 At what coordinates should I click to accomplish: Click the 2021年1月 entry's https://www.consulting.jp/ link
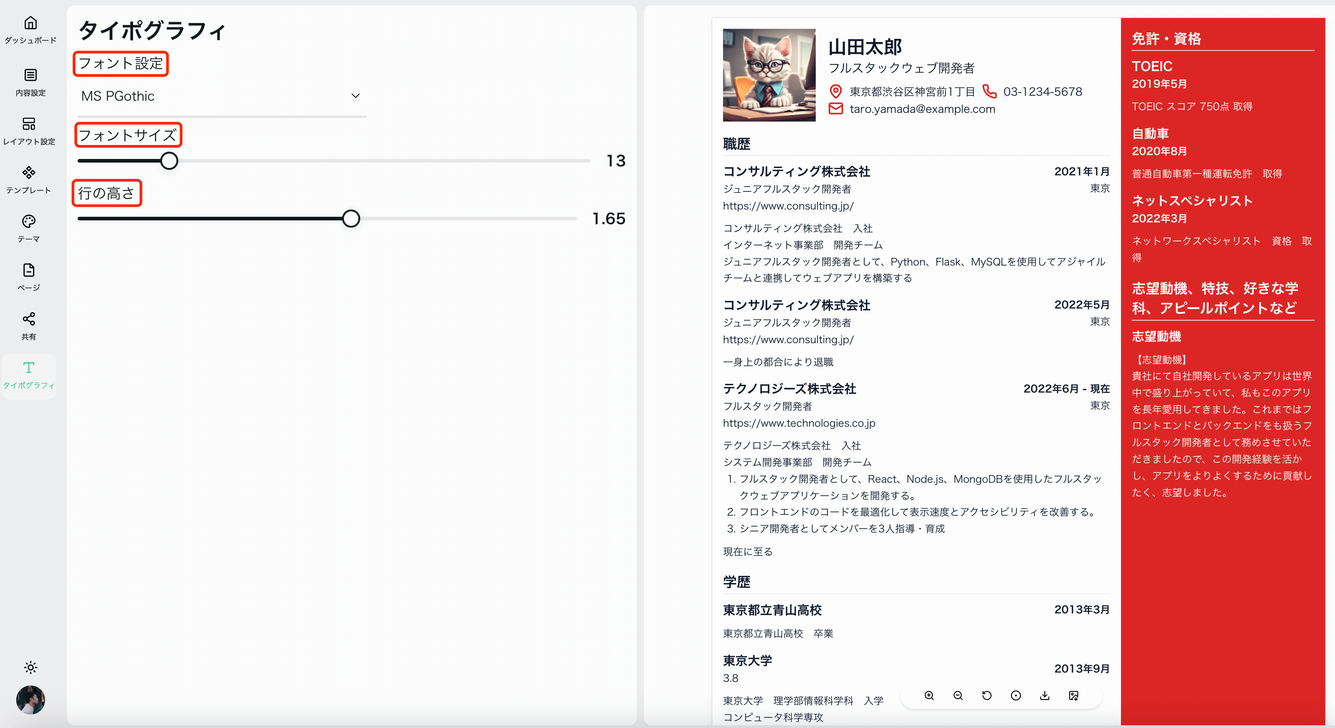788,206
